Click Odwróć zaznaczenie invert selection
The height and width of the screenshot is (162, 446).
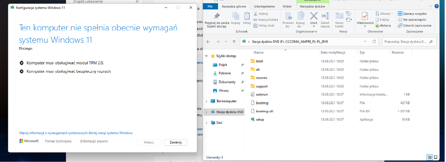(x=415, y=25)
